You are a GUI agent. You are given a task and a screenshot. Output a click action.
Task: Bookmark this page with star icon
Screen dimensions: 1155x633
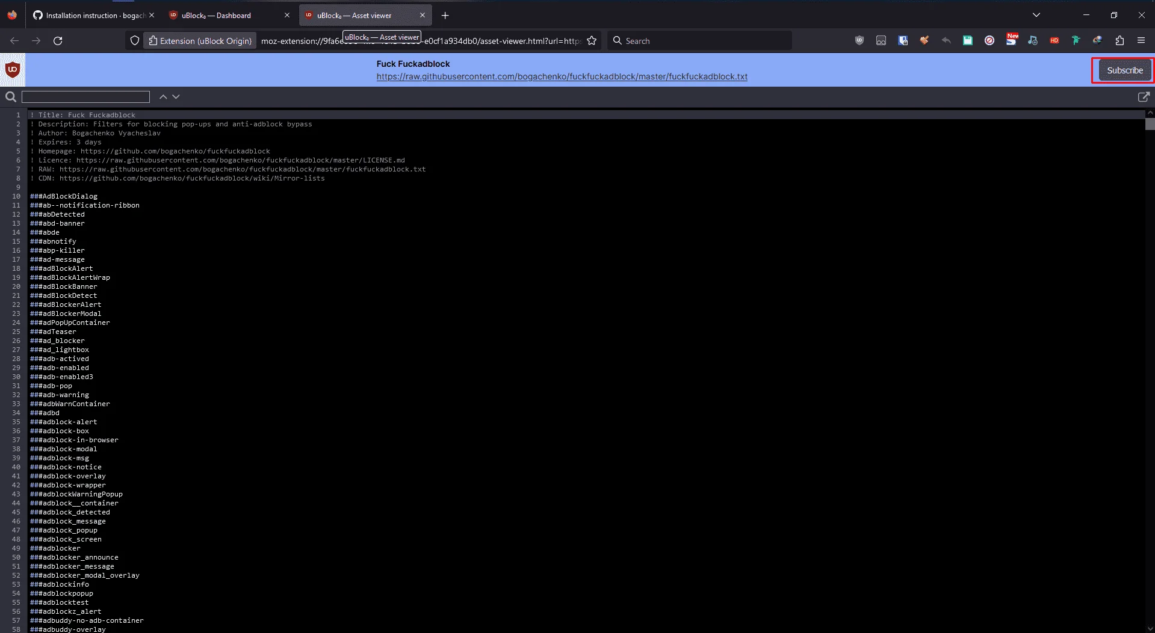point(592,40)
